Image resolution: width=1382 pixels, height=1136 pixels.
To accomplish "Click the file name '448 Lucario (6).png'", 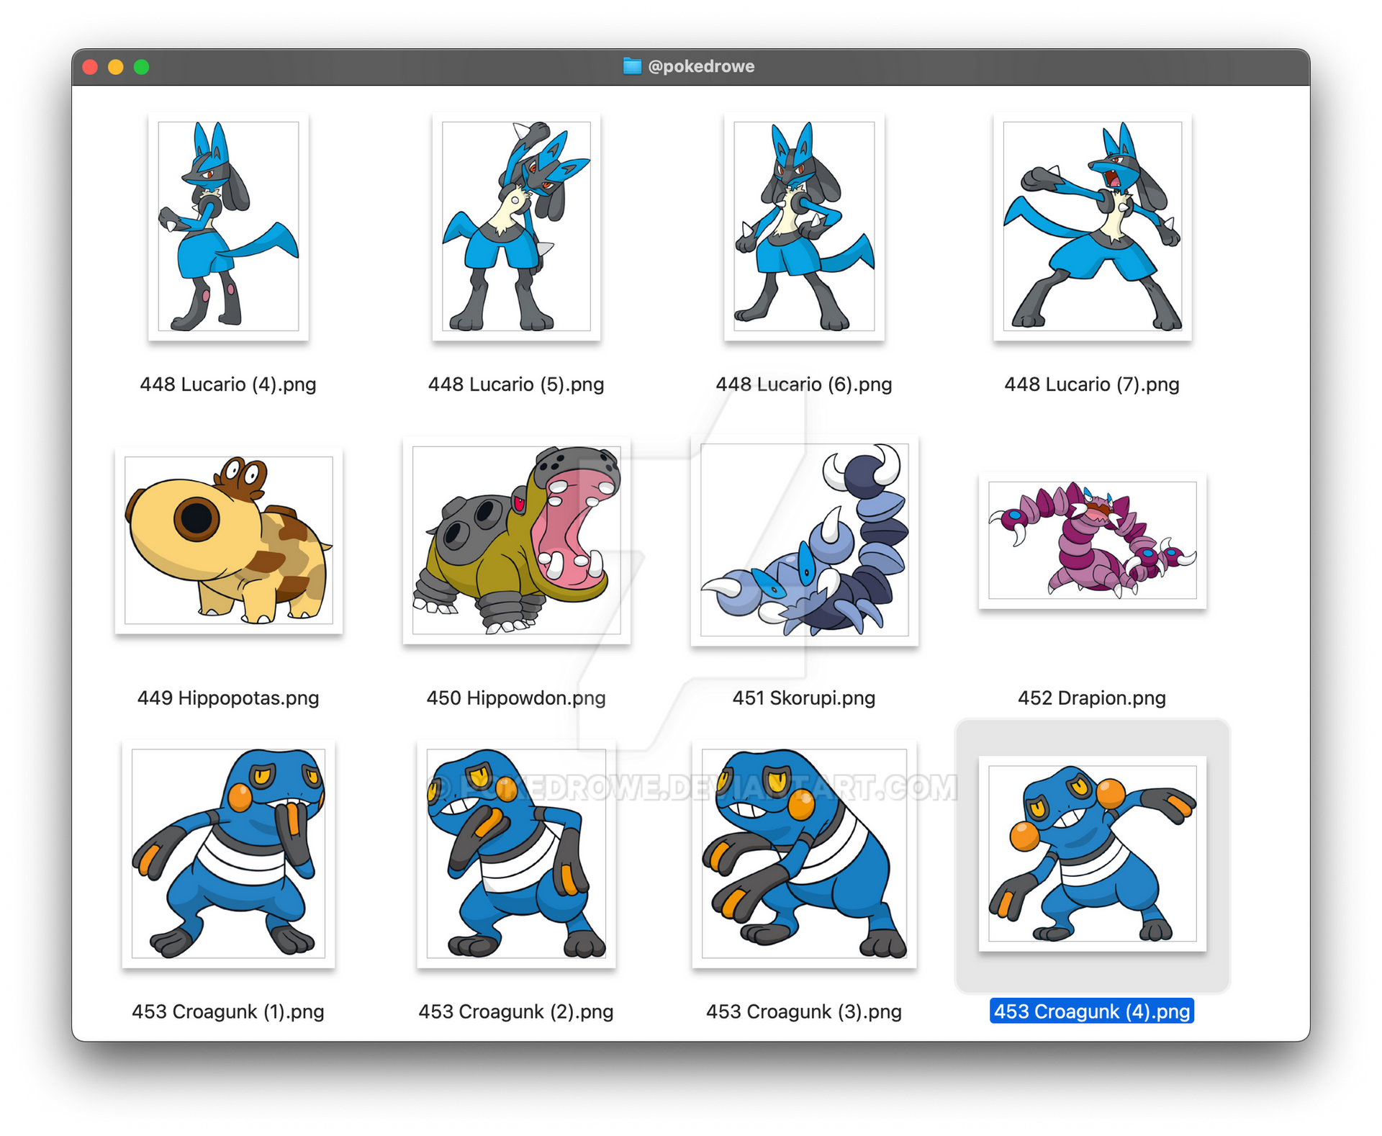I will [804, 384].
